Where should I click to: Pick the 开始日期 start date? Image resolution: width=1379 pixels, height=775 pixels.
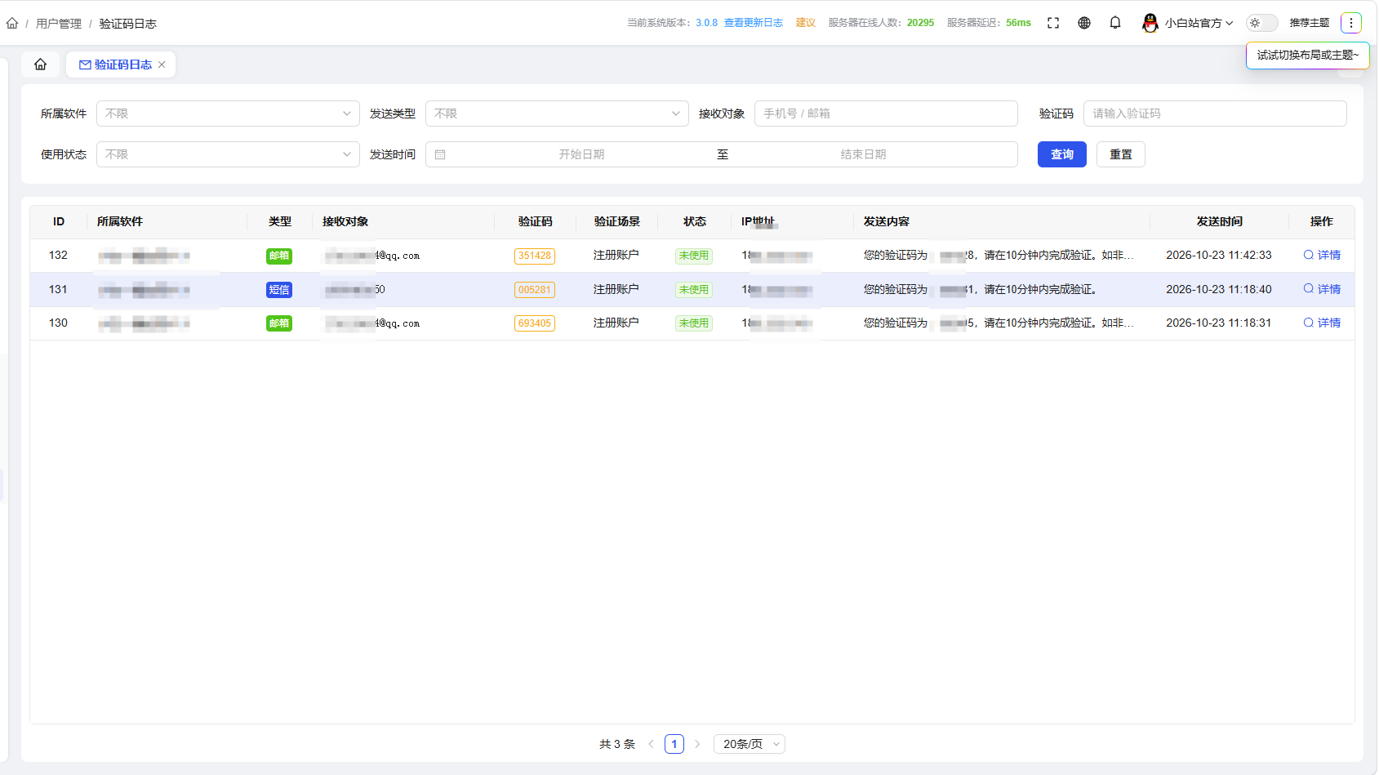click(x=581, y=154)
